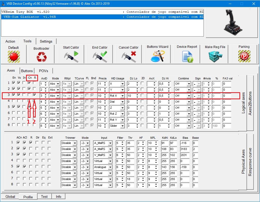Viewport: 260px width, 202px height.
Task: Toggle 2D checkbox on logical axis 1
Action: [142, 83]
